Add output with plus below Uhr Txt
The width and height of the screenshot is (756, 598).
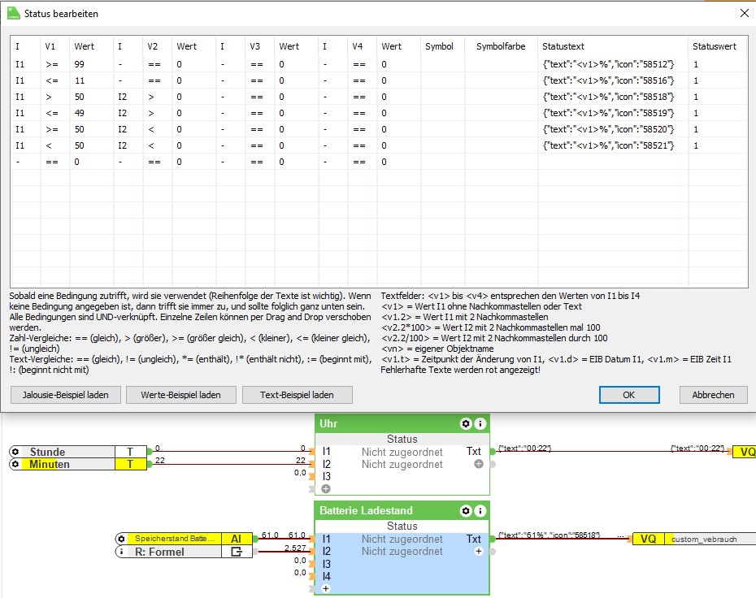479,464
